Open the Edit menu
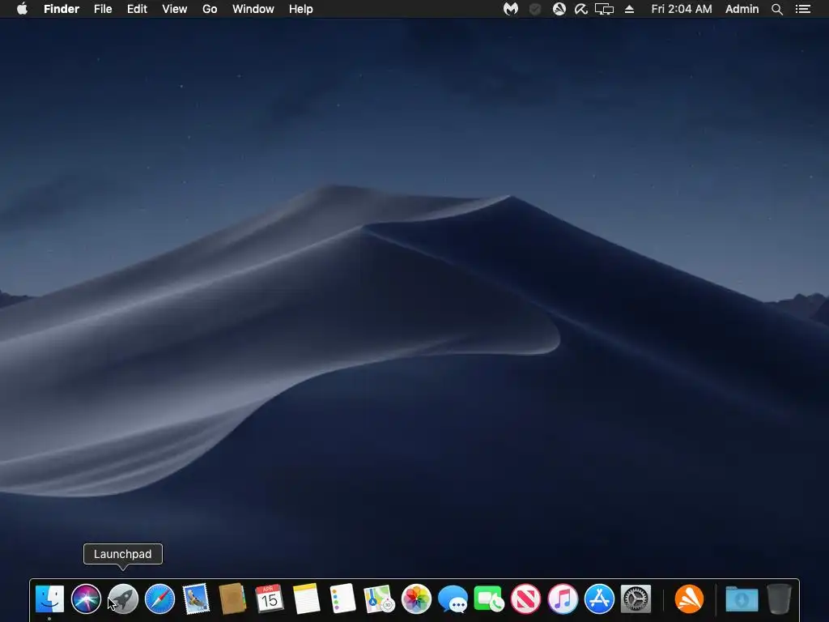 point(137,9)
